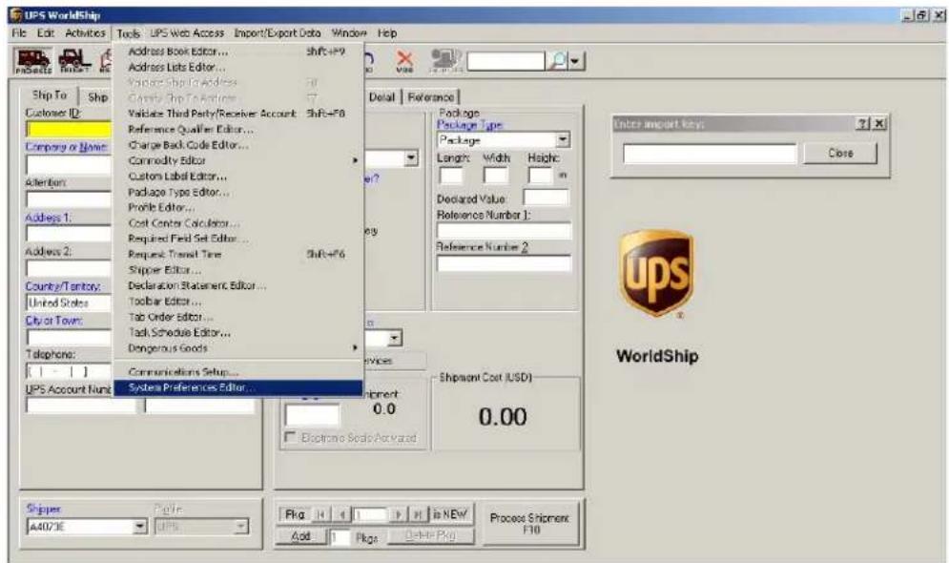The width and height of the screenshot is (949, 563).
Task: Open the Package Type dropdown
Action: [563, 140]
